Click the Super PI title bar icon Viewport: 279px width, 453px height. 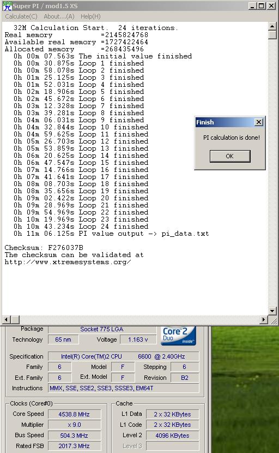[x=7, y=6]
